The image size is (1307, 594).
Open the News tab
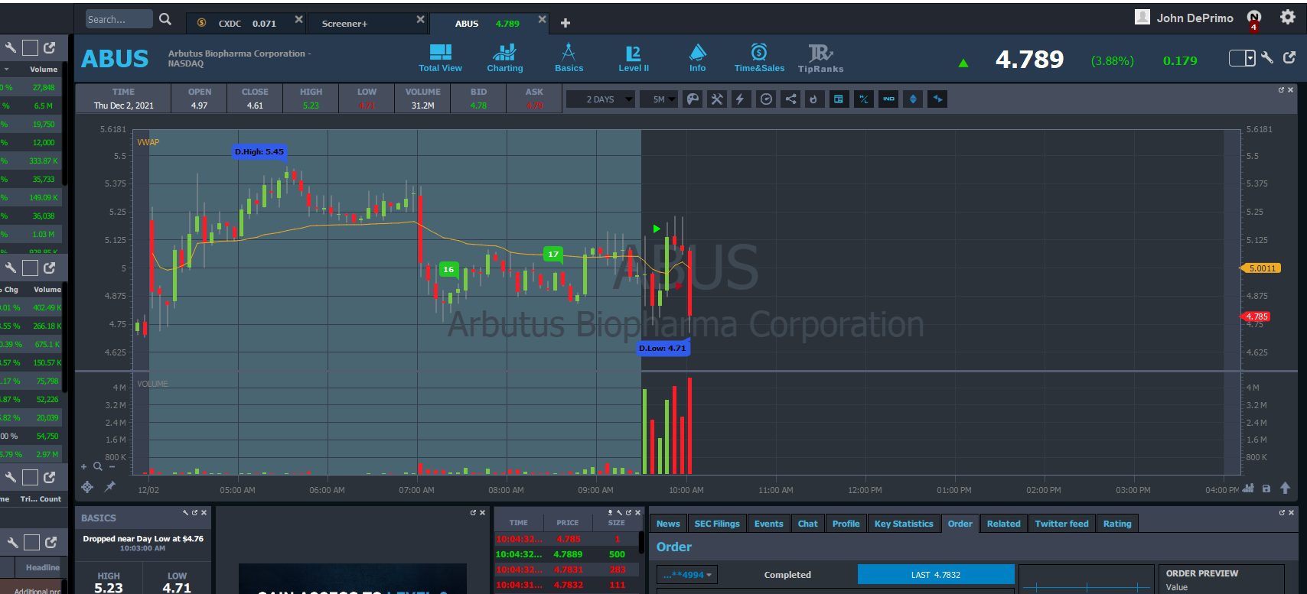[x=668, y=524]
